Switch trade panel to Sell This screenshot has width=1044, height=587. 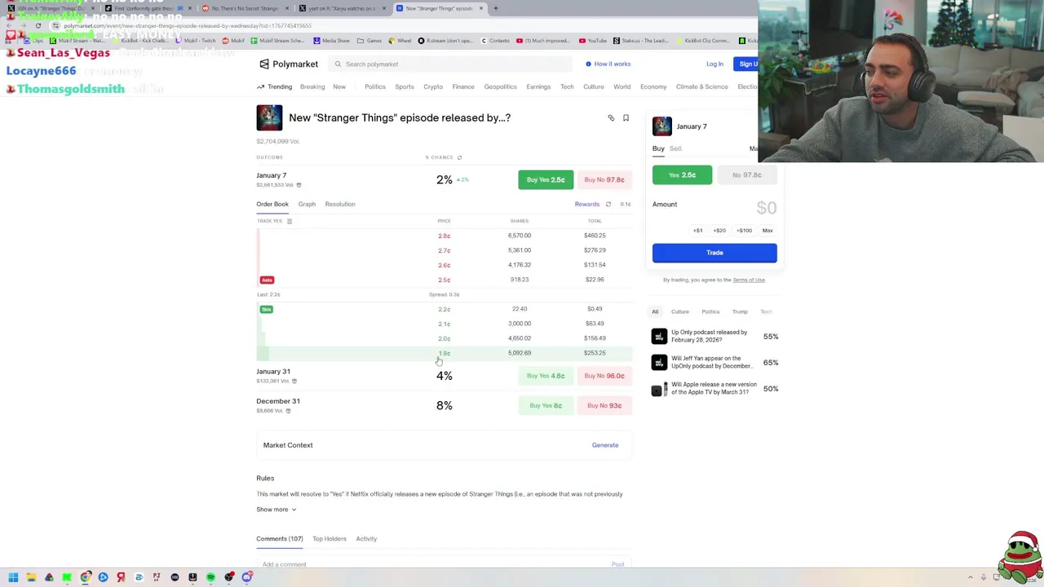[x=675, y=148]
